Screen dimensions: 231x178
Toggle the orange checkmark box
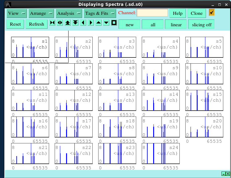point(212,13)
